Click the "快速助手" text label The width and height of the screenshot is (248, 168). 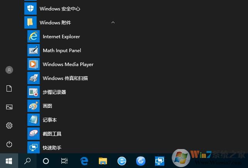[x=52, y=148]
